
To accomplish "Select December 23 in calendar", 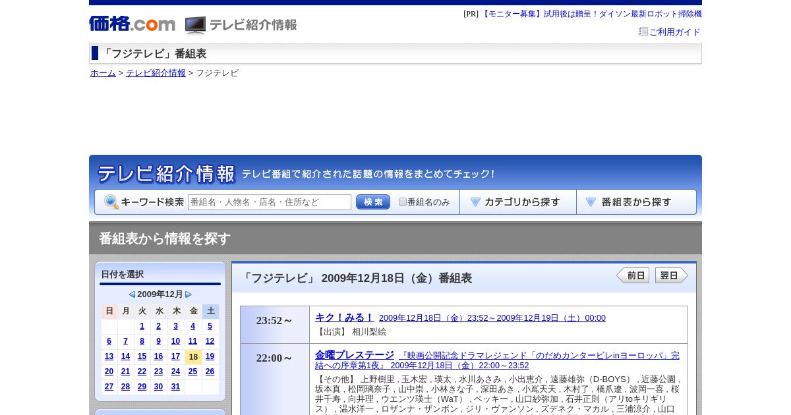I will point(159,372).
